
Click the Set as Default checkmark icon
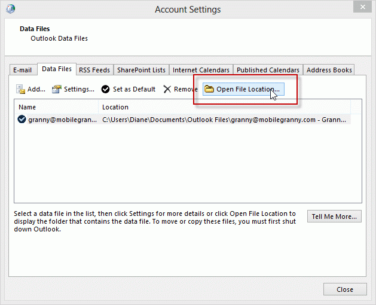pyautogui.click(x=105, y=89)
